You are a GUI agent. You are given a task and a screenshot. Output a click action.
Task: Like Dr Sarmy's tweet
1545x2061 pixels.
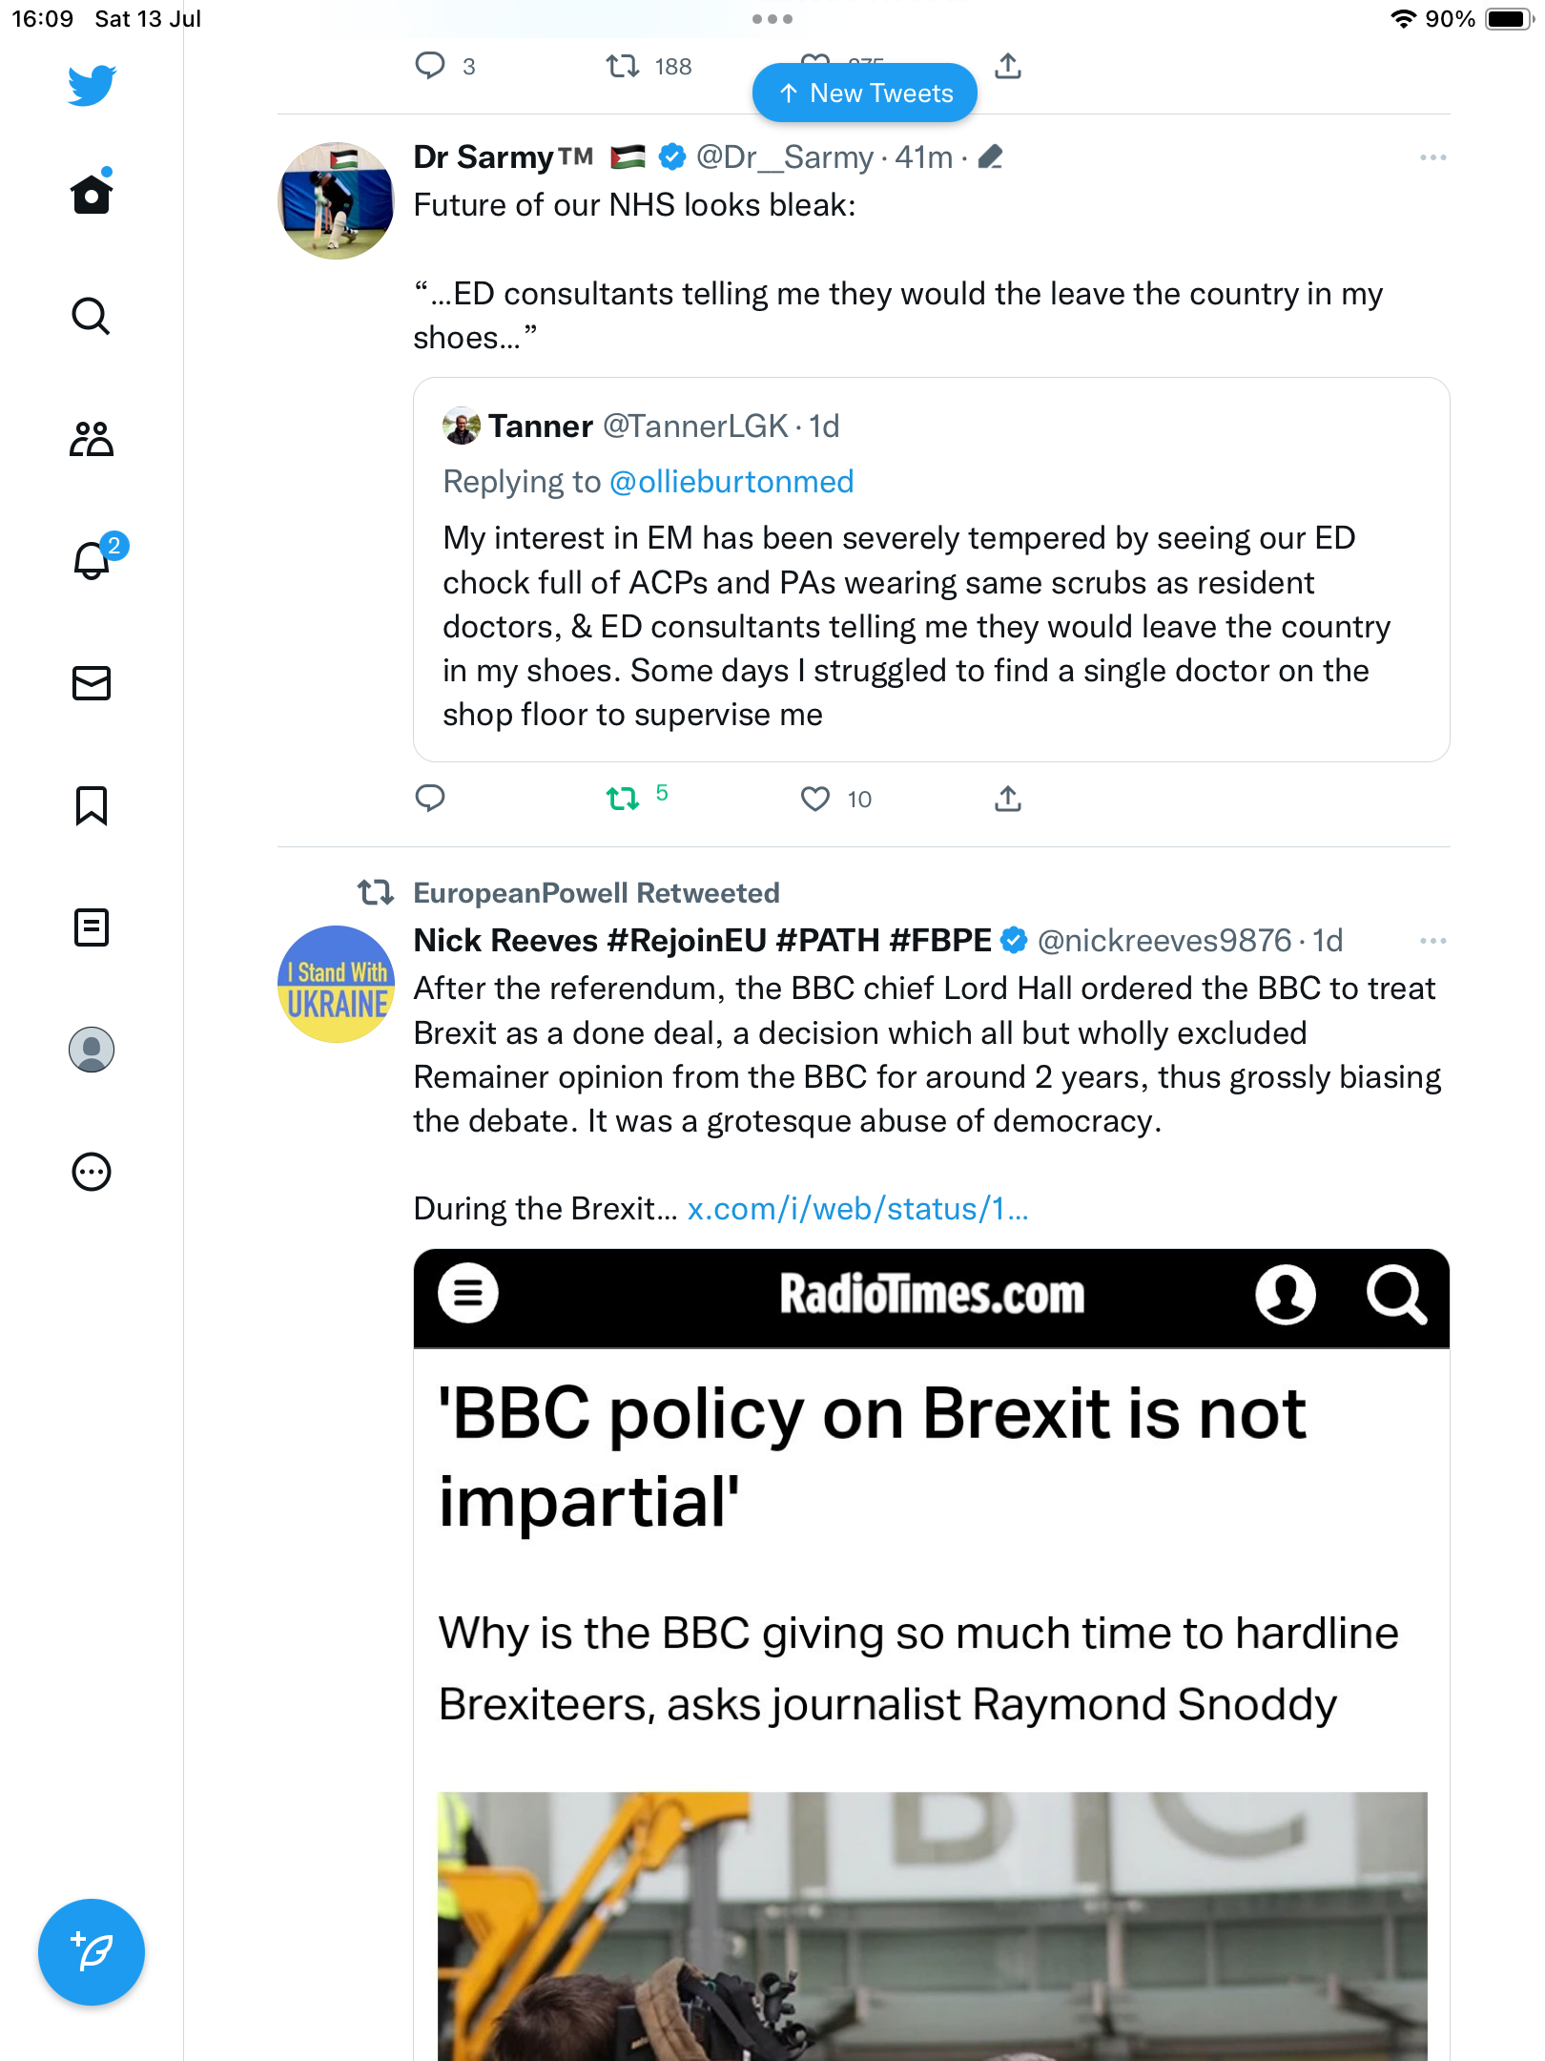tap(815, 799)
